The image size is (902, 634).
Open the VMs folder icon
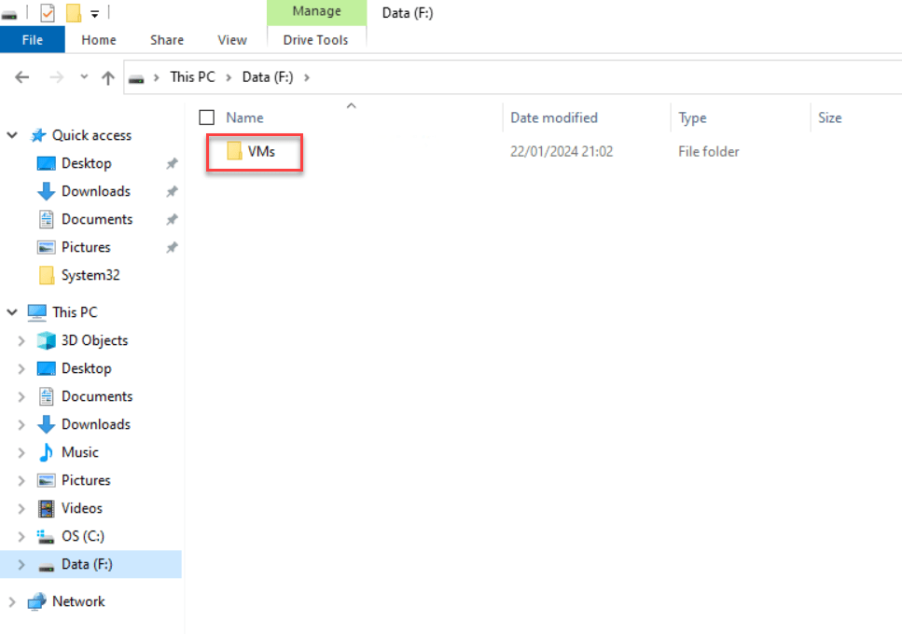tap(234, 151)
